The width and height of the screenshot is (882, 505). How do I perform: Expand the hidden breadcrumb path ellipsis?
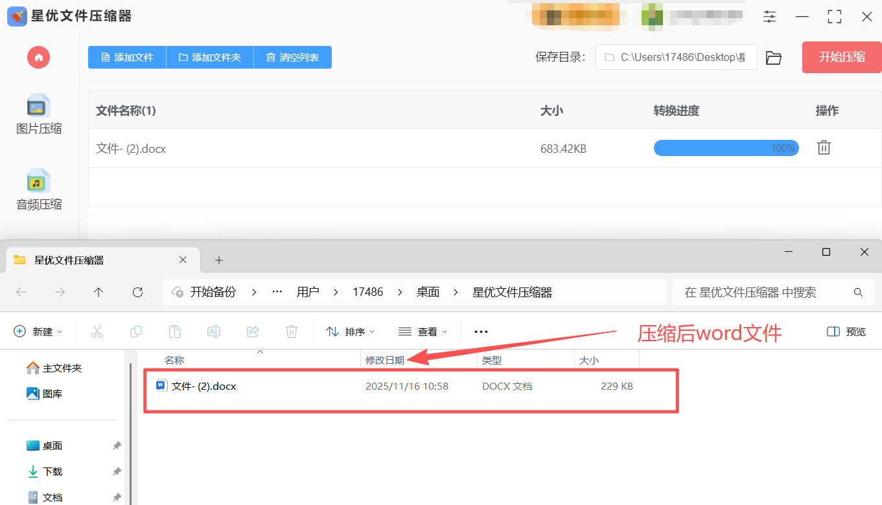tap(277, 292)
